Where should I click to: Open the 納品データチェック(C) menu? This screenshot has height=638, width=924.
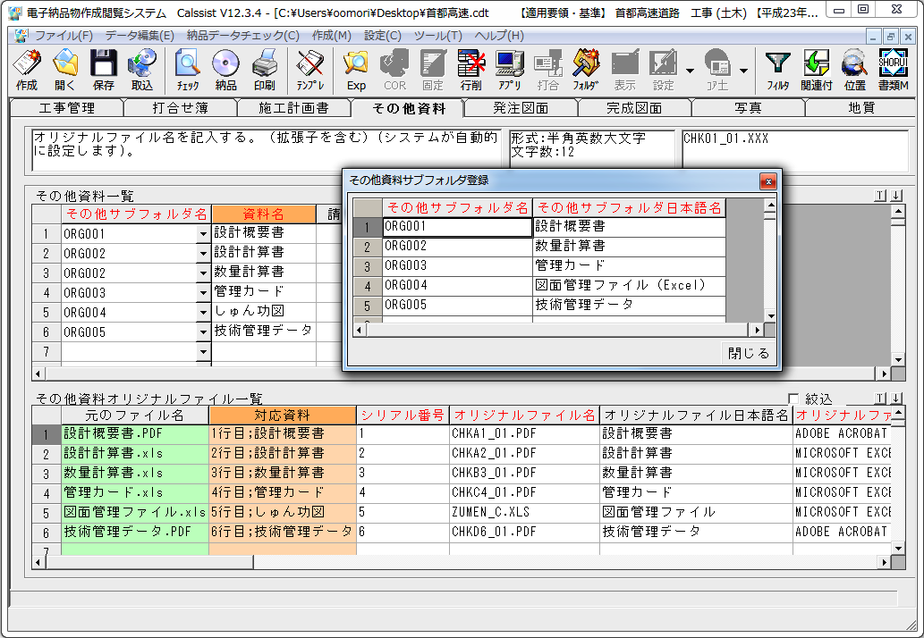click(242, 36)
